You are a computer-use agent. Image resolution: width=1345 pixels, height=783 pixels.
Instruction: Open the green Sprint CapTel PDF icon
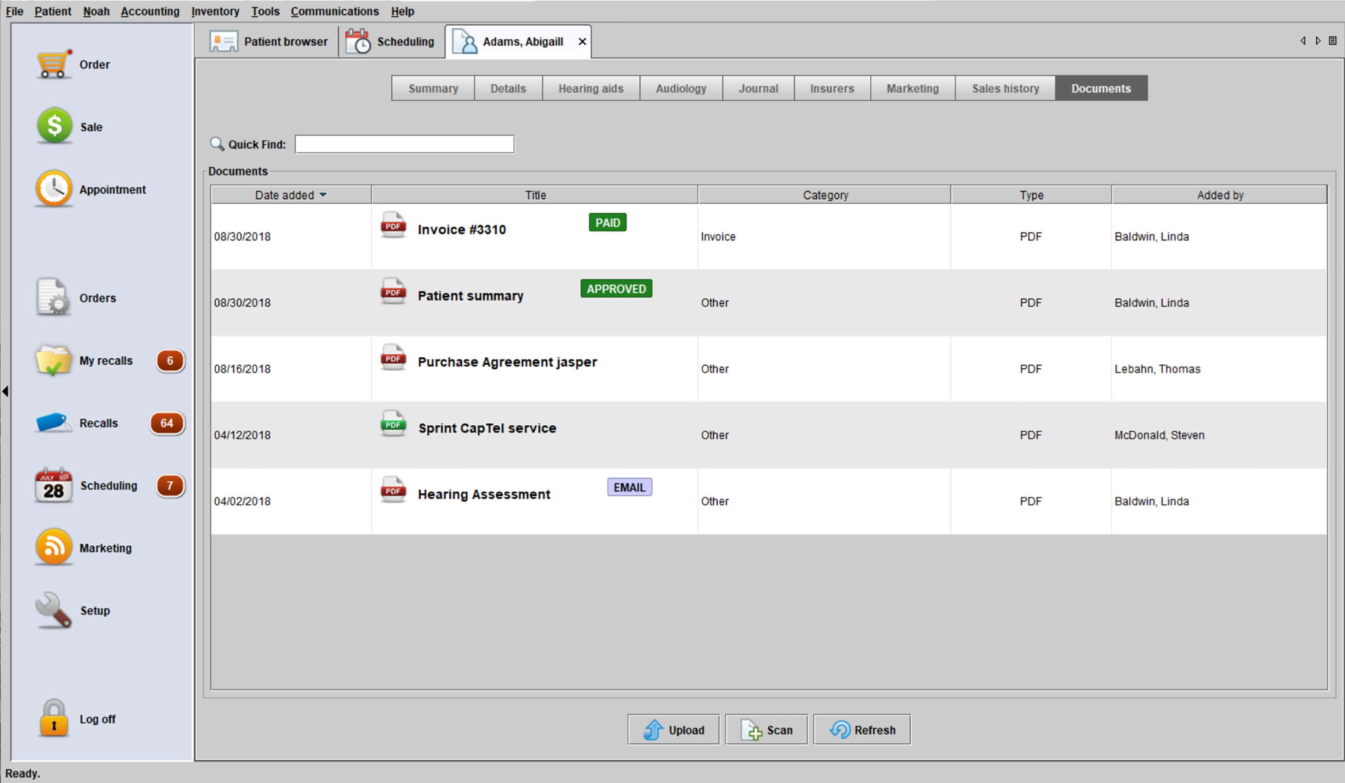[393, 423]
